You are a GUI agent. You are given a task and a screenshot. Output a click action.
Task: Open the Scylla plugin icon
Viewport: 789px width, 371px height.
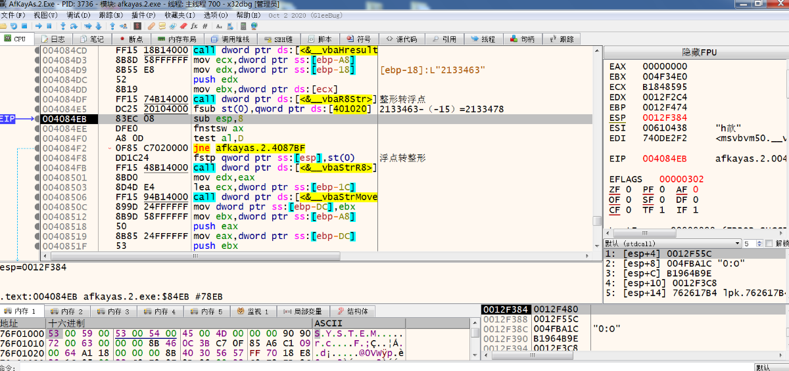pos(137,26)
